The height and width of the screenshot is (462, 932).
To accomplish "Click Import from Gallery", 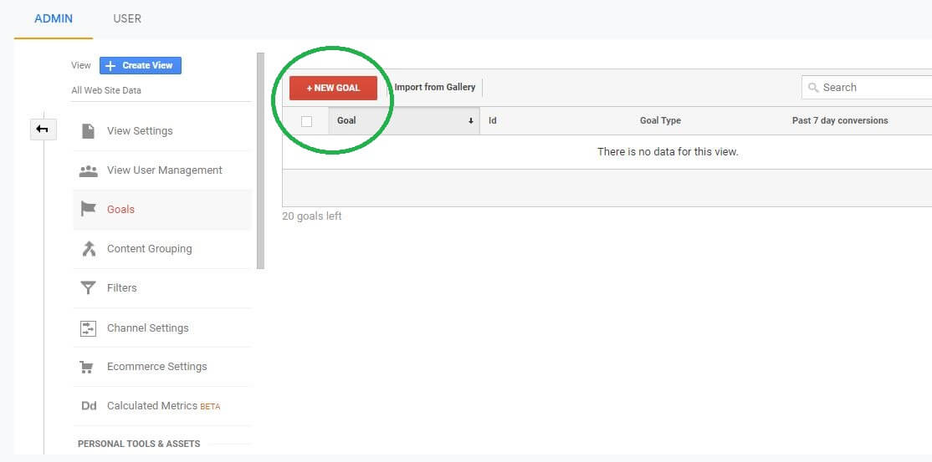I will click(434, 87).
